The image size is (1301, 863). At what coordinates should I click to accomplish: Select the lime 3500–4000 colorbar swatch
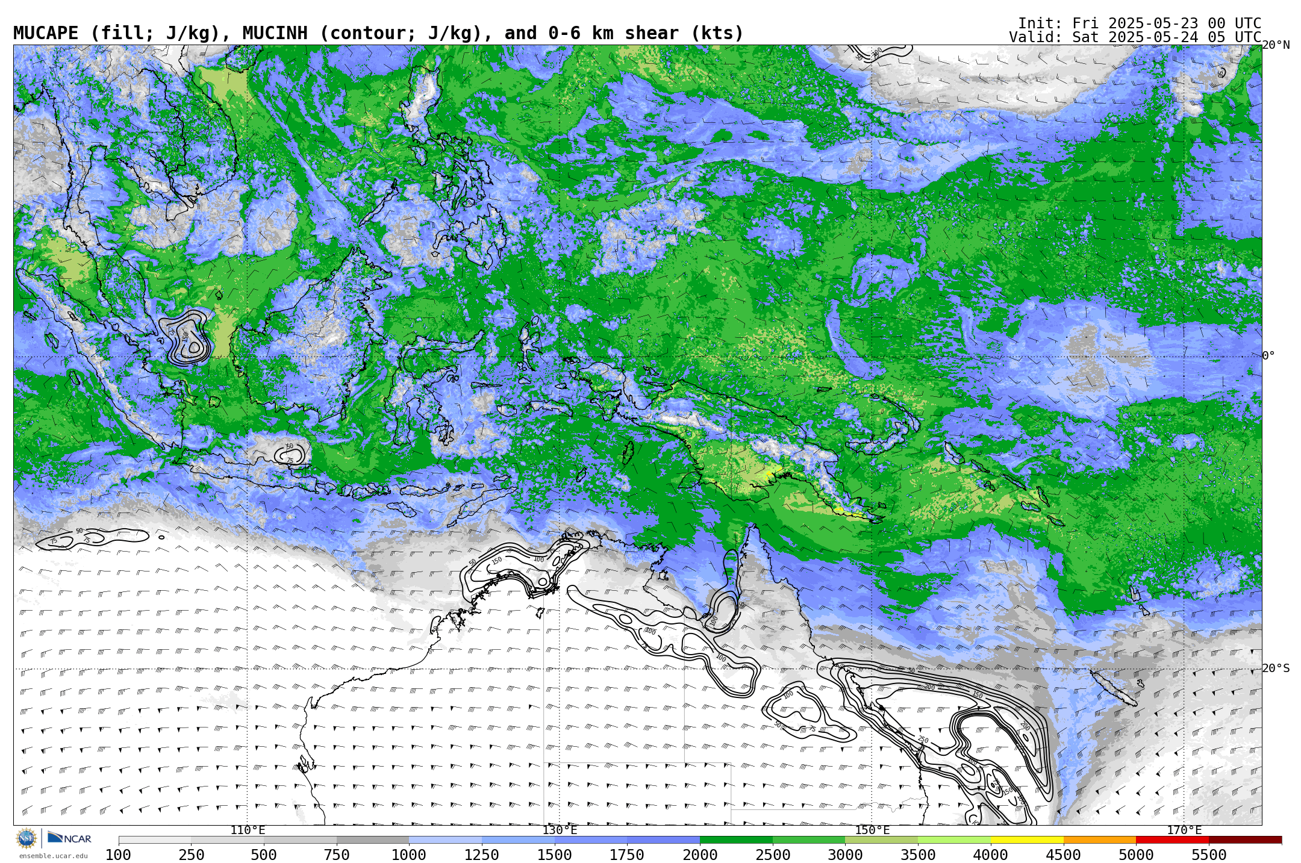tap(954, 840)
